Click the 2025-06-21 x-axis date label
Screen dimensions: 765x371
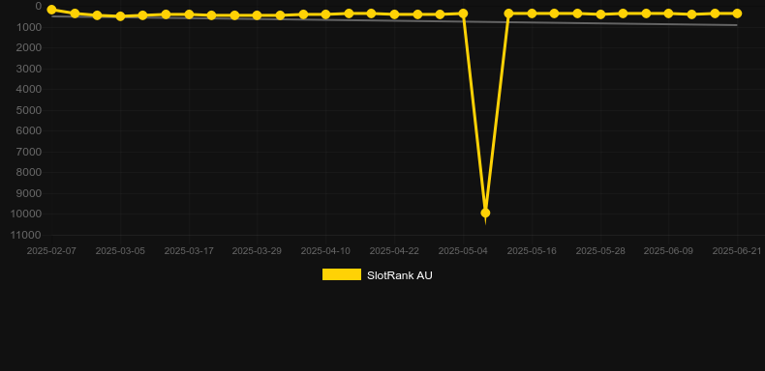pyautogui.click(x=737, y=251)
